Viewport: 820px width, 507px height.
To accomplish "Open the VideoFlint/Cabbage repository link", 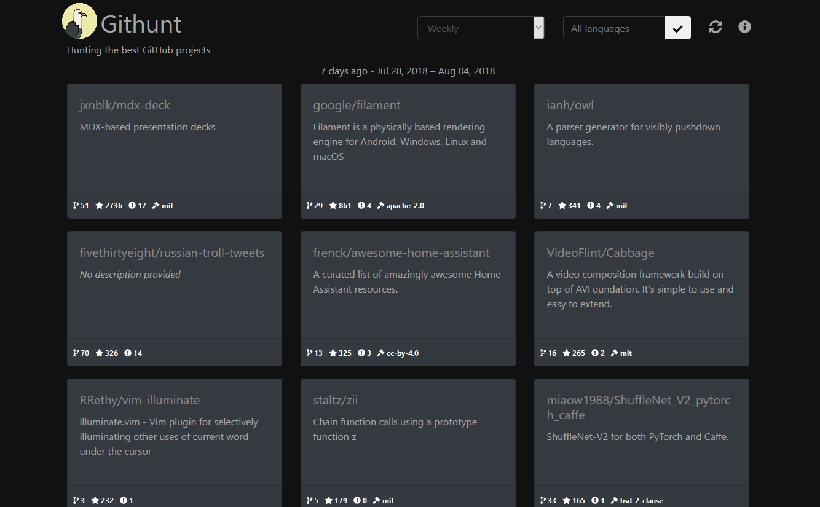I will [601, 253].
